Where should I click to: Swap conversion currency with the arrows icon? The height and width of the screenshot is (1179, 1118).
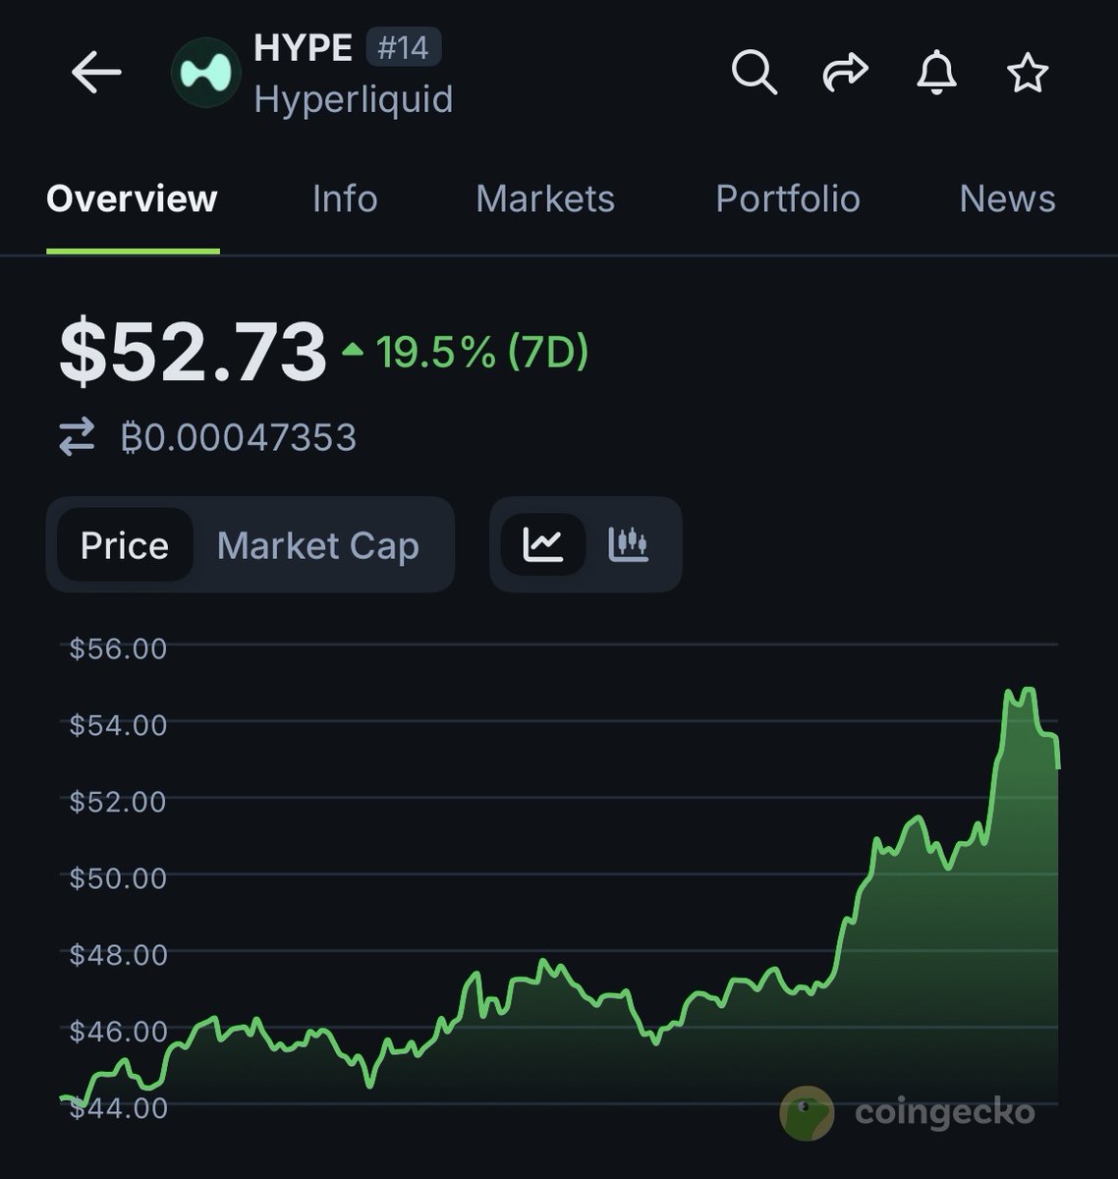[77, 436]
